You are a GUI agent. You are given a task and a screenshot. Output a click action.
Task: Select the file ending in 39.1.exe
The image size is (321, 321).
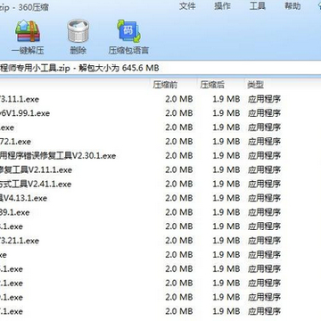15,212
